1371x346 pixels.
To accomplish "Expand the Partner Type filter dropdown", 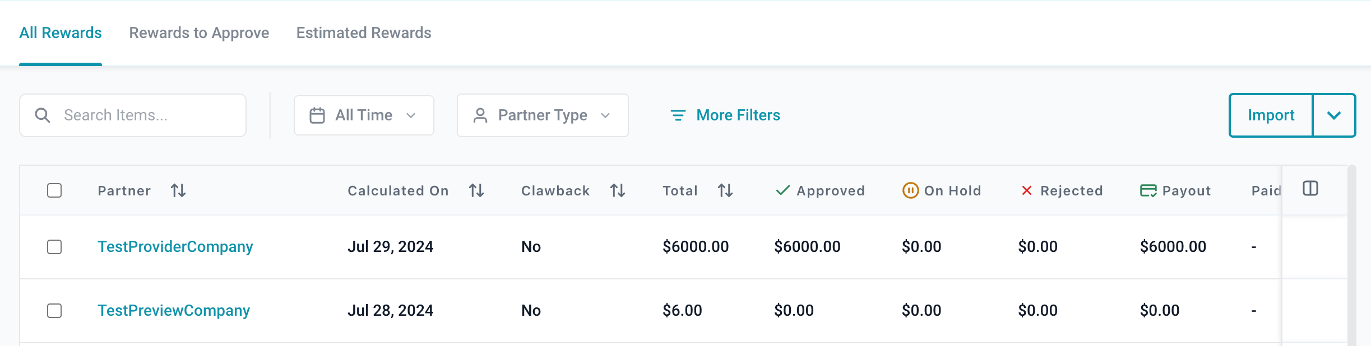I will 542,115.
